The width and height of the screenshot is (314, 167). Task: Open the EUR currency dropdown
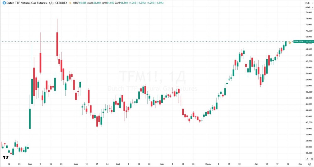point(309,3)
